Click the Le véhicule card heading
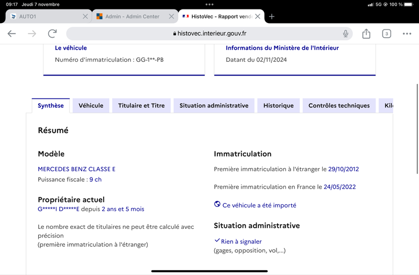The width and height of the screenshot is (419, 275). tap(71, 48)
